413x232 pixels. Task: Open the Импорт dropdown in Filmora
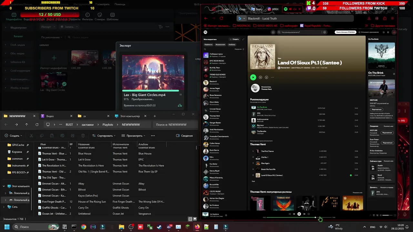tap(48, 27)
